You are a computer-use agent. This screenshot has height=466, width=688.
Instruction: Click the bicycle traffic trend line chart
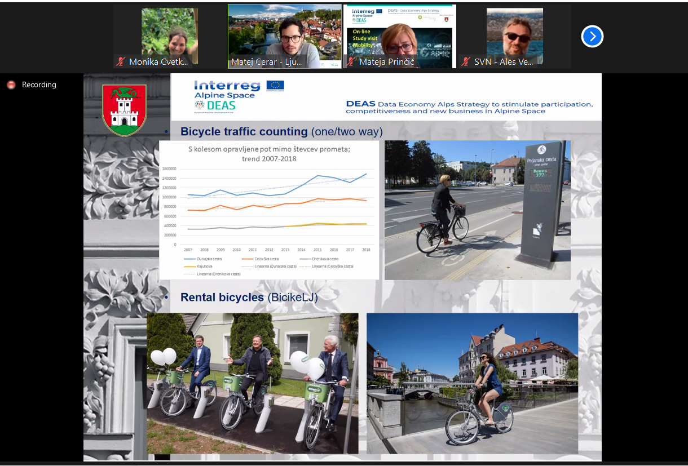click(x=269, y=210)
